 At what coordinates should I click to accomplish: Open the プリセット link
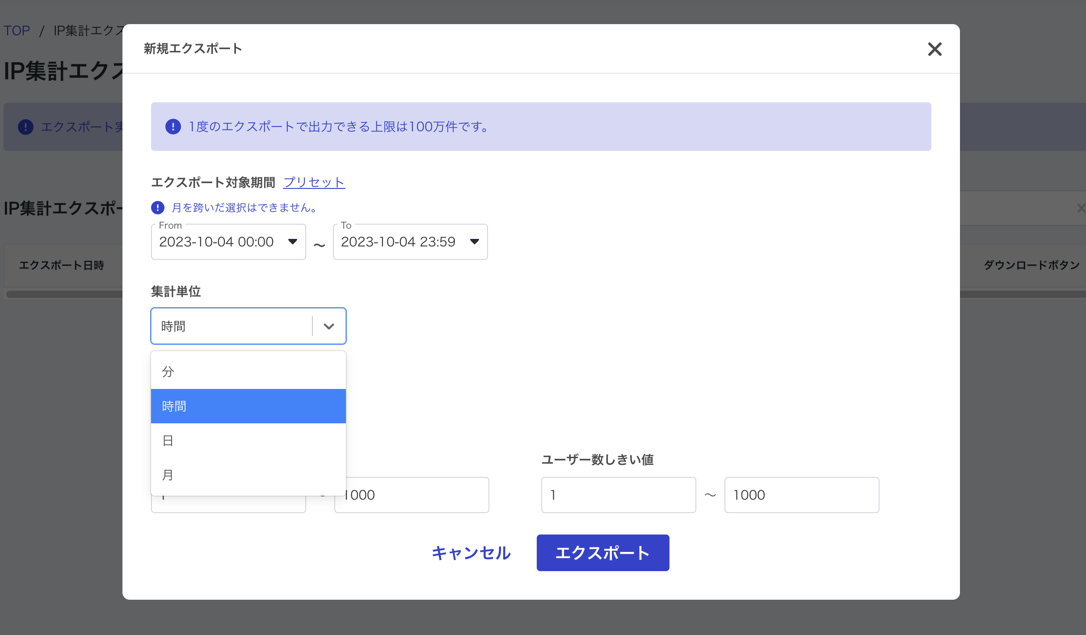point(314,182)
